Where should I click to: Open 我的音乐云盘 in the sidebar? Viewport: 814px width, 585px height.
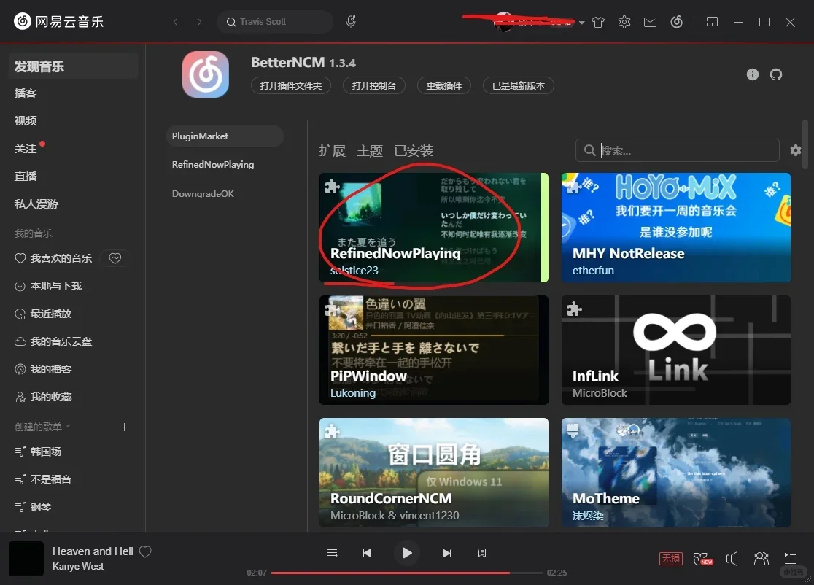click(53, 341)
